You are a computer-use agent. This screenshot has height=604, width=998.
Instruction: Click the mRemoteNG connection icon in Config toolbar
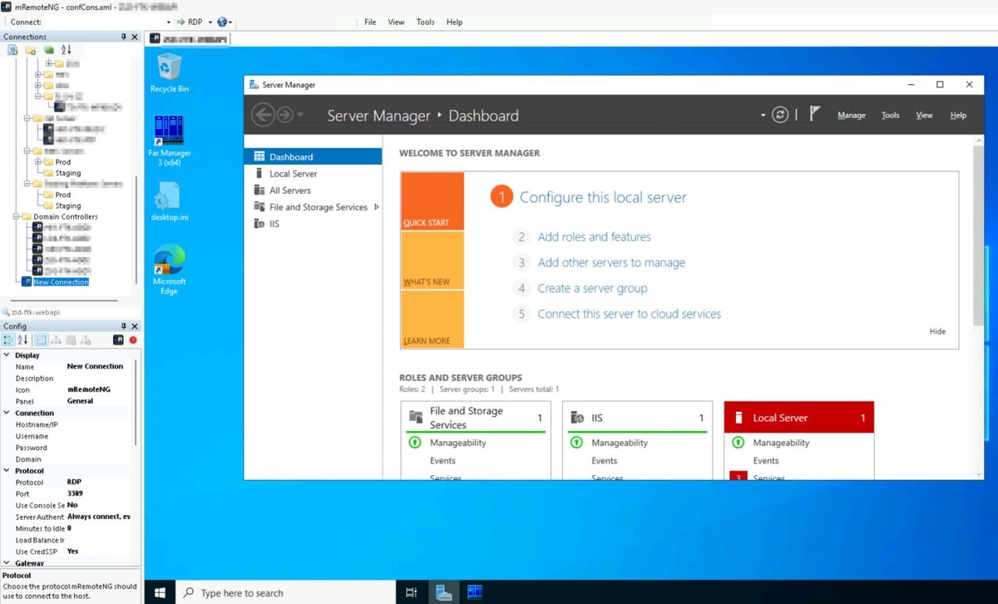(118, 339)
